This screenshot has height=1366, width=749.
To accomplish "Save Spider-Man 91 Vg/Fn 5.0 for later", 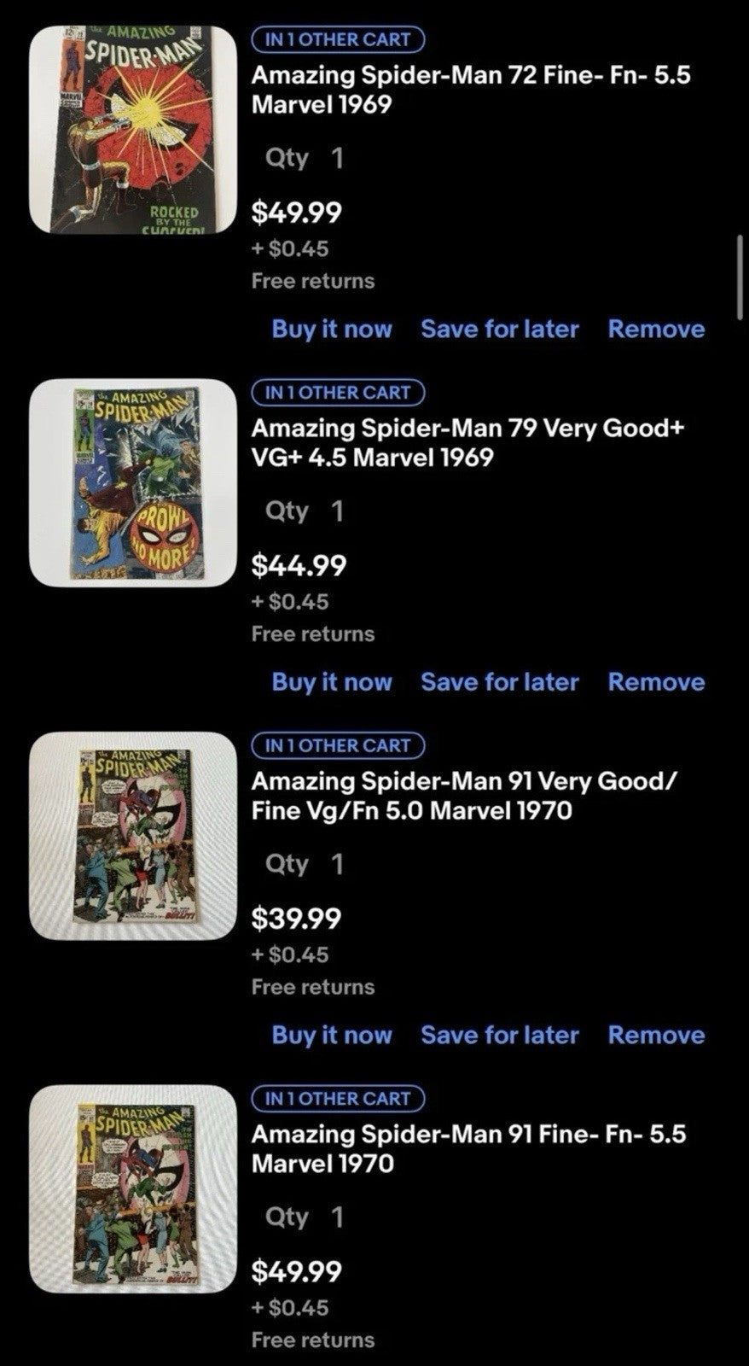I will [x=500, y=1035].
